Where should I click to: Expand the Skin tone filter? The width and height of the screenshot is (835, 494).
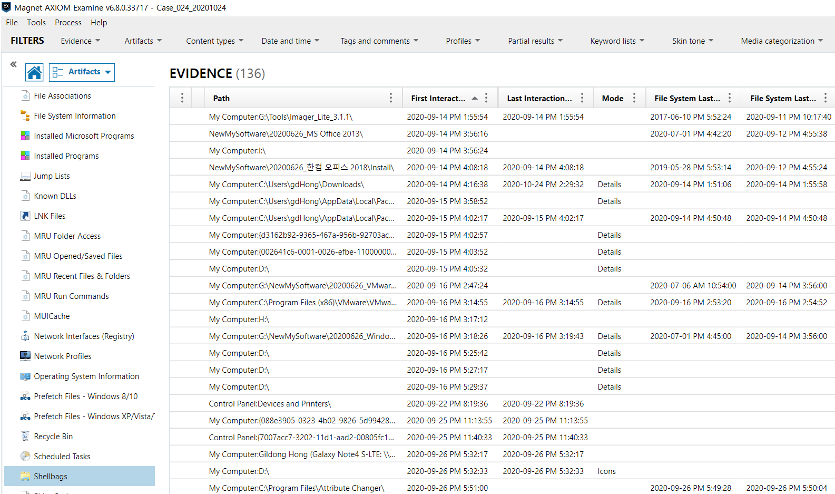(693, 41)
